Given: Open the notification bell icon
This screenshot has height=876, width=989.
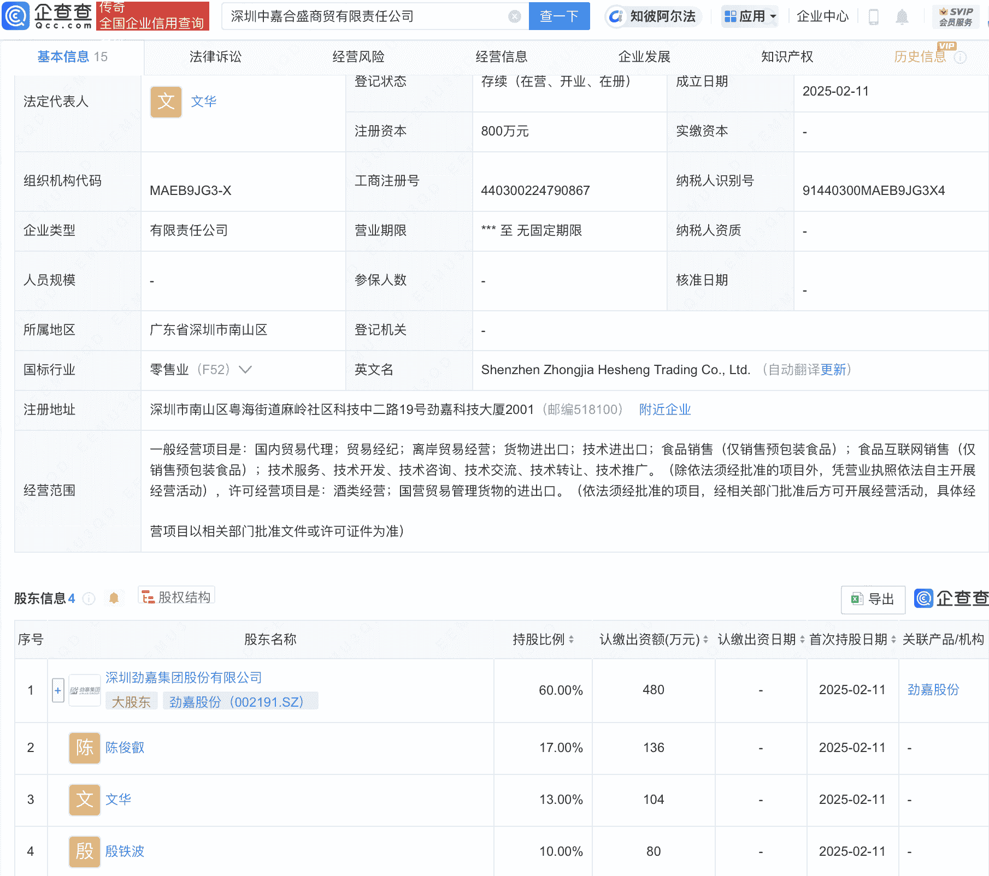Looking at the screenshot, I should click(902, 16).
